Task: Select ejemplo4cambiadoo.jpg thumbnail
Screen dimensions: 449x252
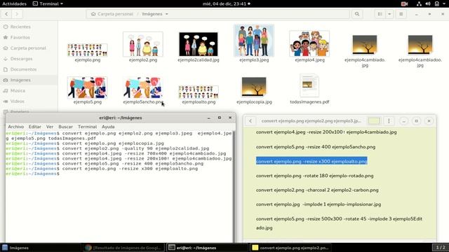Action: [420, 45]
